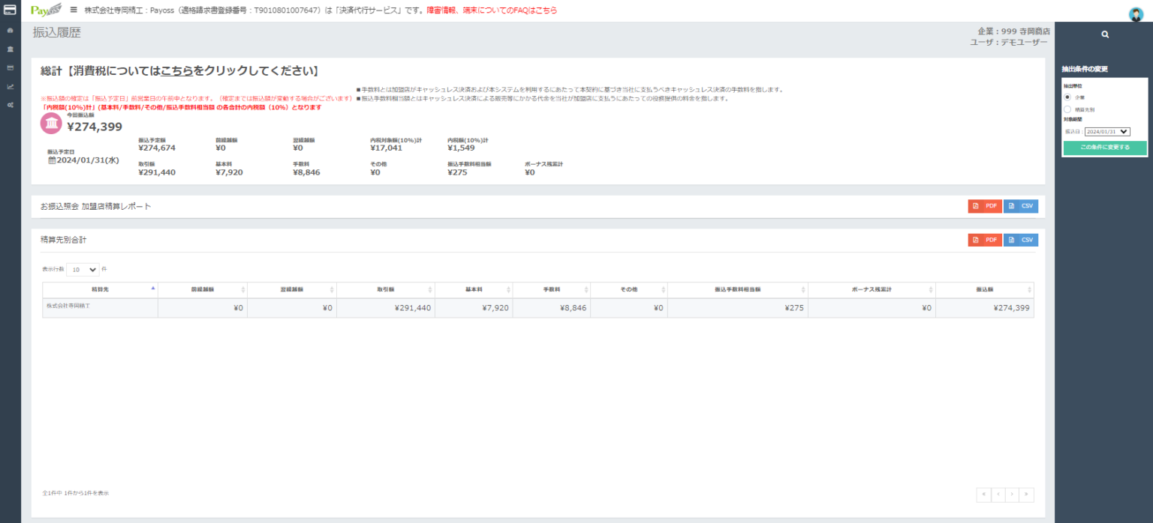Viewport: 1153px width, 523px height.
Task: Open the line chart icon in sidebar
Action: click(10, 86)
